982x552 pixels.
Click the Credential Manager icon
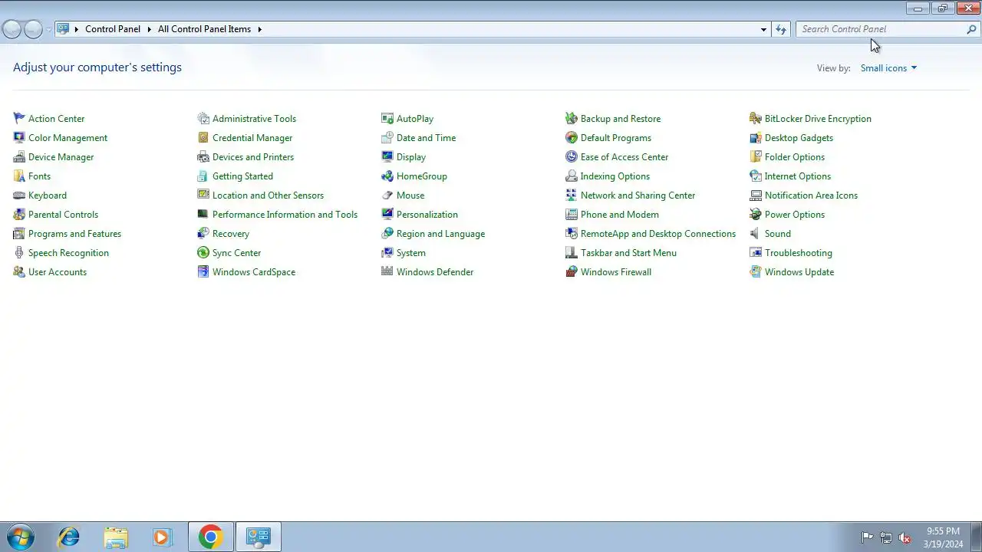point(203,137)
